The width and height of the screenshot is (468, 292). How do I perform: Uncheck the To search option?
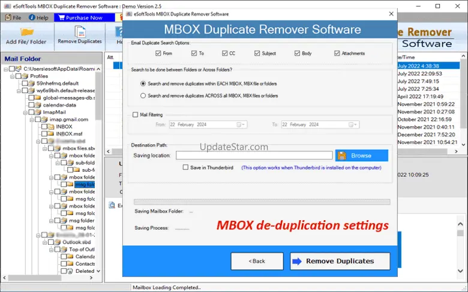[x=194, y=53]
